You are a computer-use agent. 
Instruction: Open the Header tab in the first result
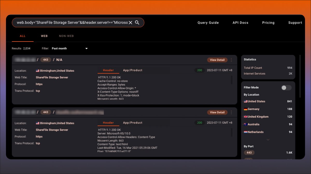(x=108, y=70)
